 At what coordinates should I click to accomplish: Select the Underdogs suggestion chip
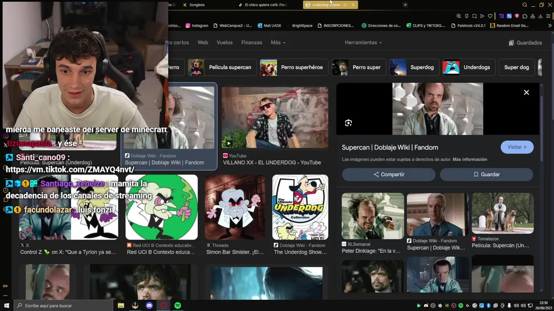pyautogui.click(x=468, y=67)
